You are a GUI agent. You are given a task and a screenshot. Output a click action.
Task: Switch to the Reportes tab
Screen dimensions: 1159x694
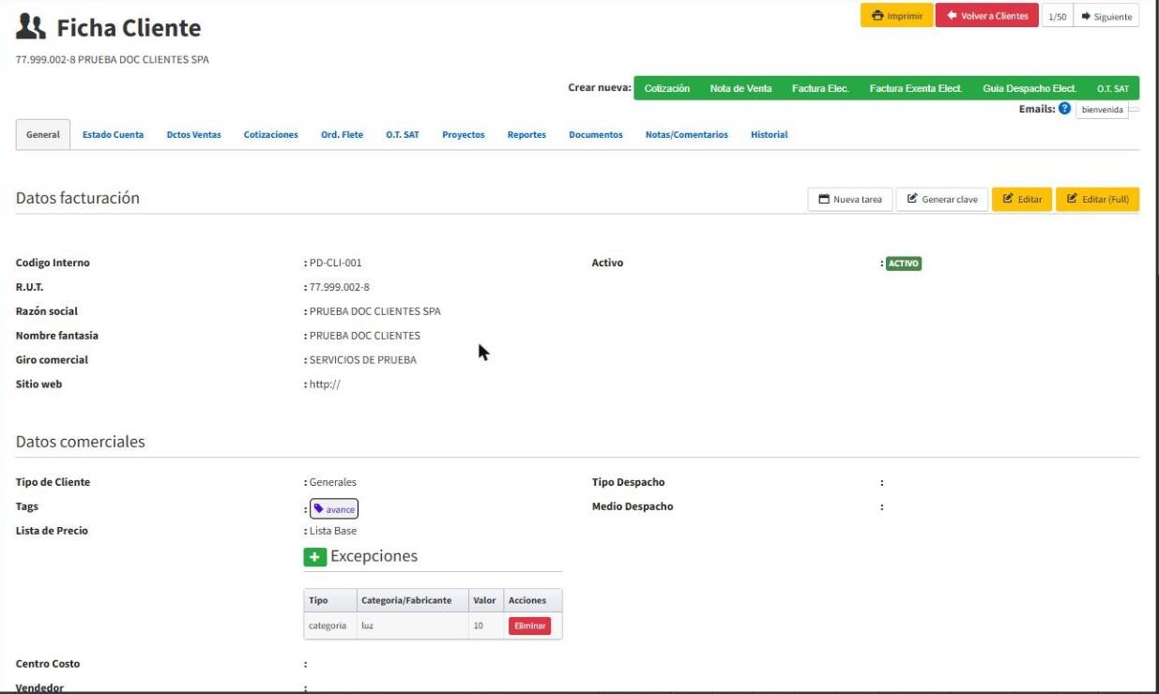pyautogui.click(x=526, y=135)
